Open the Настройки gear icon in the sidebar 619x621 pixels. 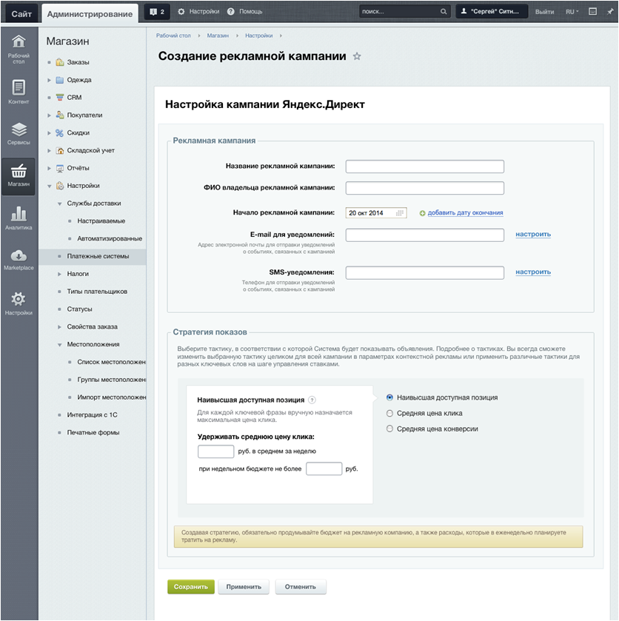tap(19, 298)
